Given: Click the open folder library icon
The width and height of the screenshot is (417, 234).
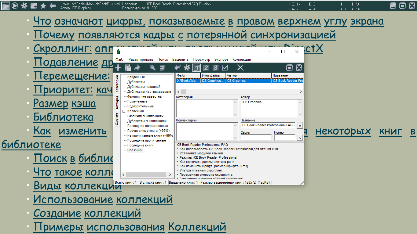Looking at the screenshot, I should point(5,5).
